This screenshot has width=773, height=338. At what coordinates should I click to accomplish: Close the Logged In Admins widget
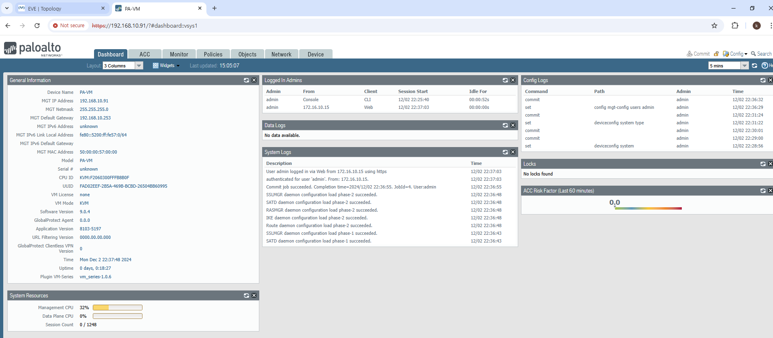513,80
